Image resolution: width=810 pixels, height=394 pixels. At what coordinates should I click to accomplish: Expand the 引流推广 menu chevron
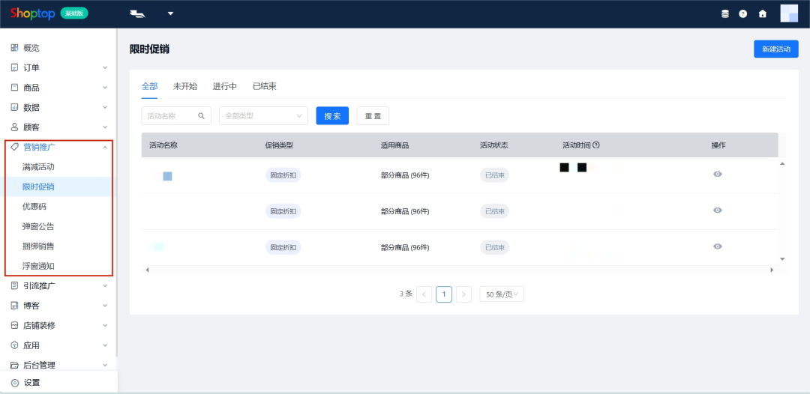(x=106, y=285)
